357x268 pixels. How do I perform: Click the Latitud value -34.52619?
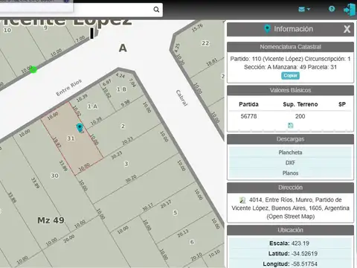(304, 254)
